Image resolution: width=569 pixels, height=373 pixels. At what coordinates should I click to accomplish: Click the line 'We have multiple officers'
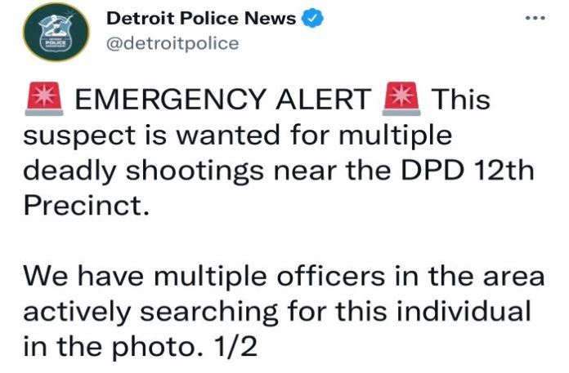coord(204,276)
